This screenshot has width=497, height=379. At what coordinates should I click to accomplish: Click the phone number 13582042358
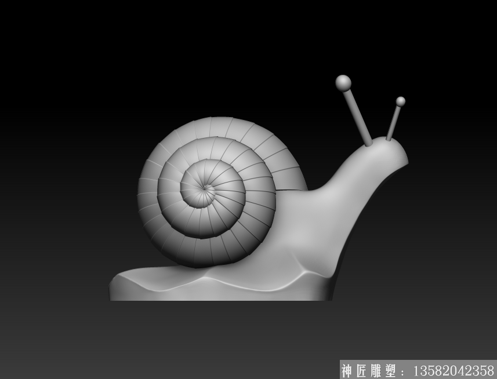coord(452,370)
